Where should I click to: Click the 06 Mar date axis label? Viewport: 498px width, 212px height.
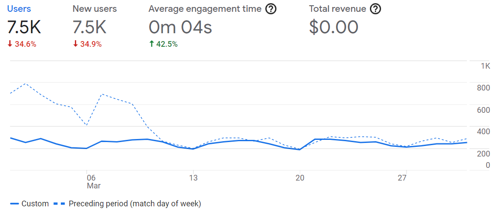pos(94,181)
